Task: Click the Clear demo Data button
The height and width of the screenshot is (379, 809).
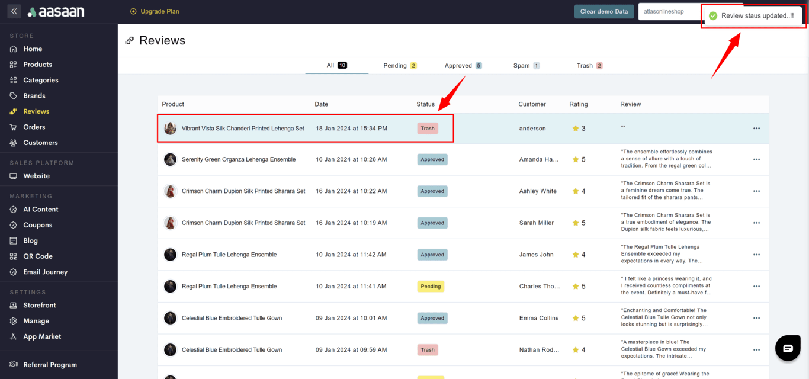Action: coord(603,11)
